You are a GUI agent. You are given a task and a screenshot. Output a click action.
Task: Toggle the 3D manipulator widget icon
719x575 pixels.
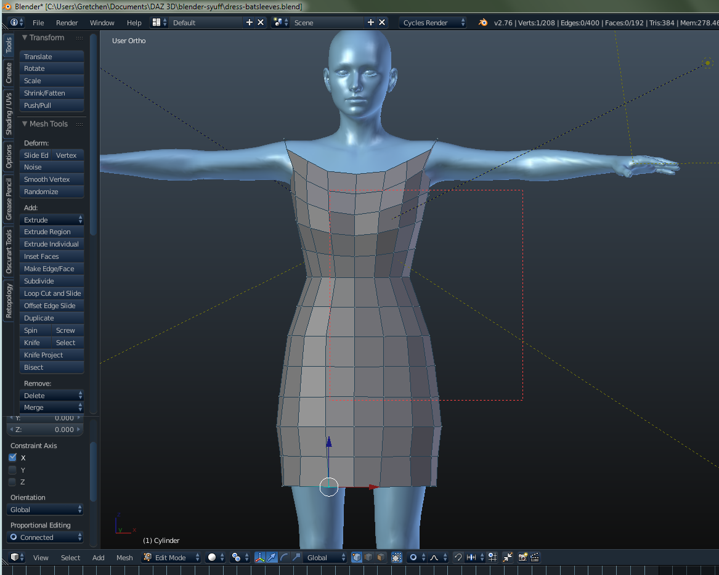pos(259,557)
